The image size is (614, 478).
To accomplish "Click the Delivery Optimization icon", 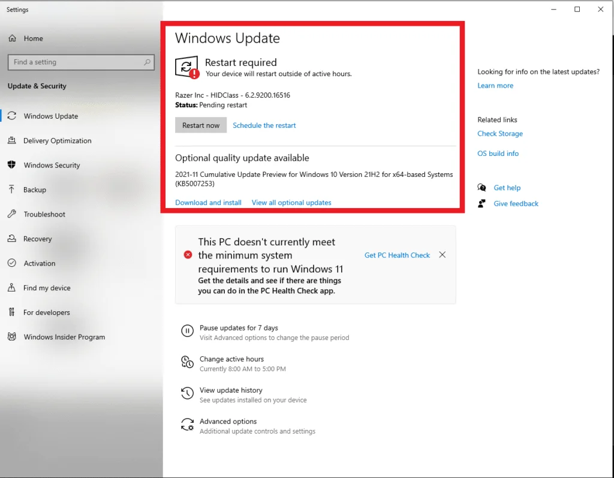I will point(12,141).
